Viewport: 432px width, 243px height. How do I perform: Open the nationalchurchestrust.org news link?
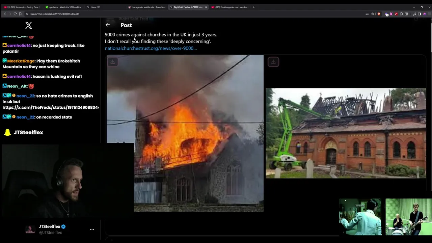pos(151,48)
